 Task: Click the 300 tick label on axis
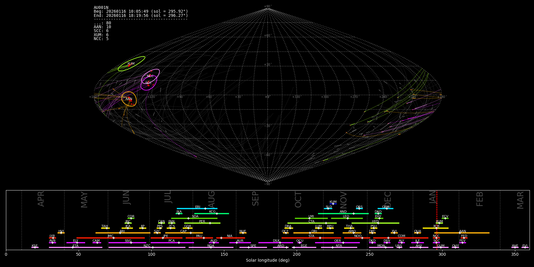(442, 254)
